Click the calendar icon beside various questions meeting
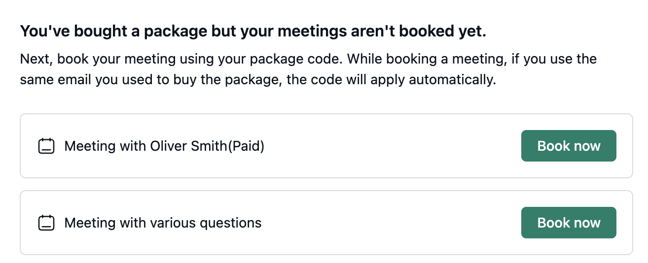This screenshot has width=648, height=263. pyautogui.click(x=46, y=223)
